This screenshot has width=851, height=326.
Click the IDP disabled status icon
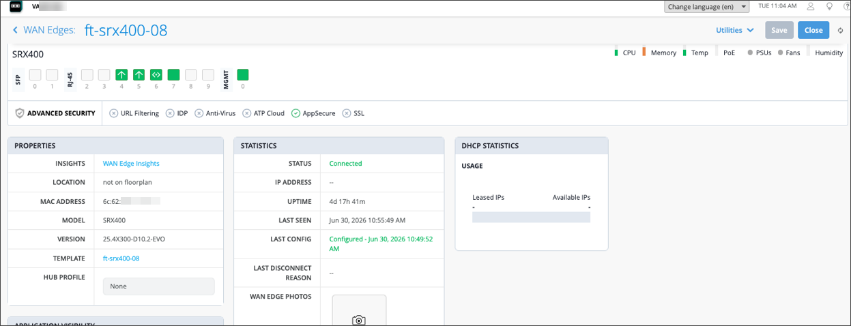click(170, 113)
